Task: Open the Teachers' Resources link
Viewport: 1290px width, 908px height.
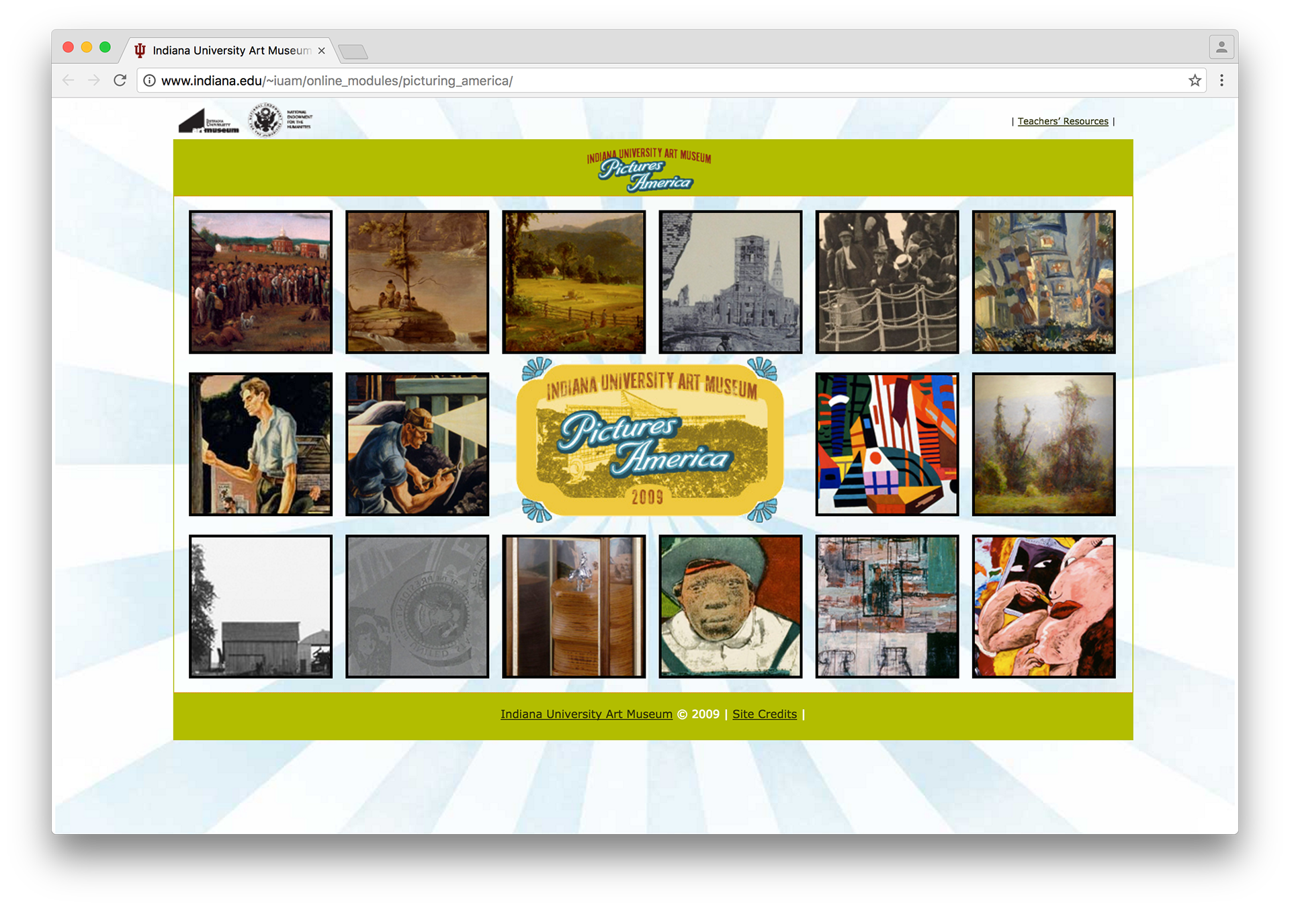Action: pyautogui.click(x=1062, y=122)
